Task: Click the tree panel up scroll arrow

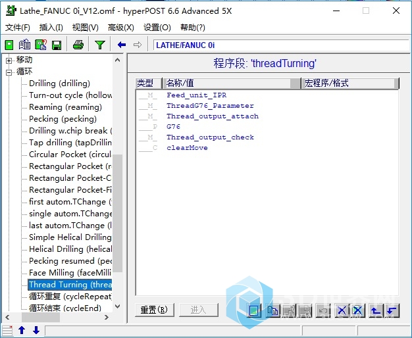Action: [x=117, y=60]
